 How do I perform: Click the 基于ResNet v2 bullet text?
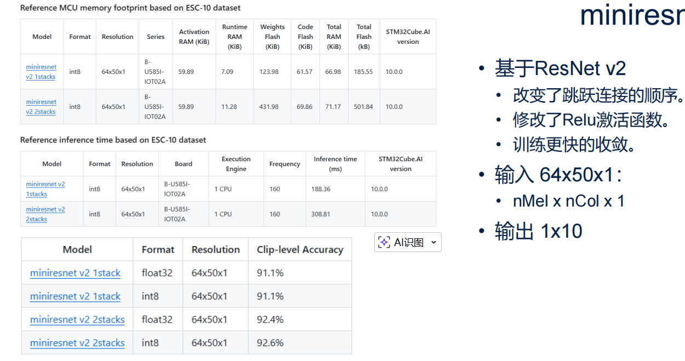pyautogui.click(x=560, y=68)
